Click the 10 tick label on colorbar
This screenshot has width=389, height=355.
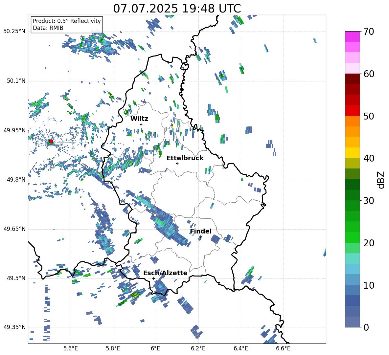(x=368, y=285)
